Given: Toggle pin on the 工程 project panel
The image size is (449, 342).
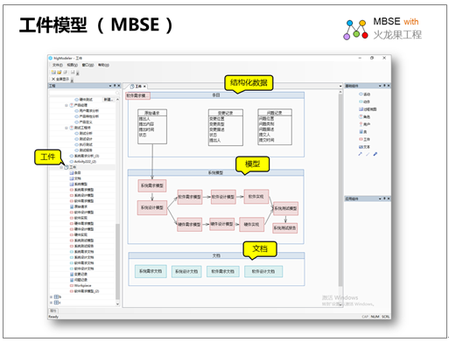Looking at the screenshot, I should [115, 86].
